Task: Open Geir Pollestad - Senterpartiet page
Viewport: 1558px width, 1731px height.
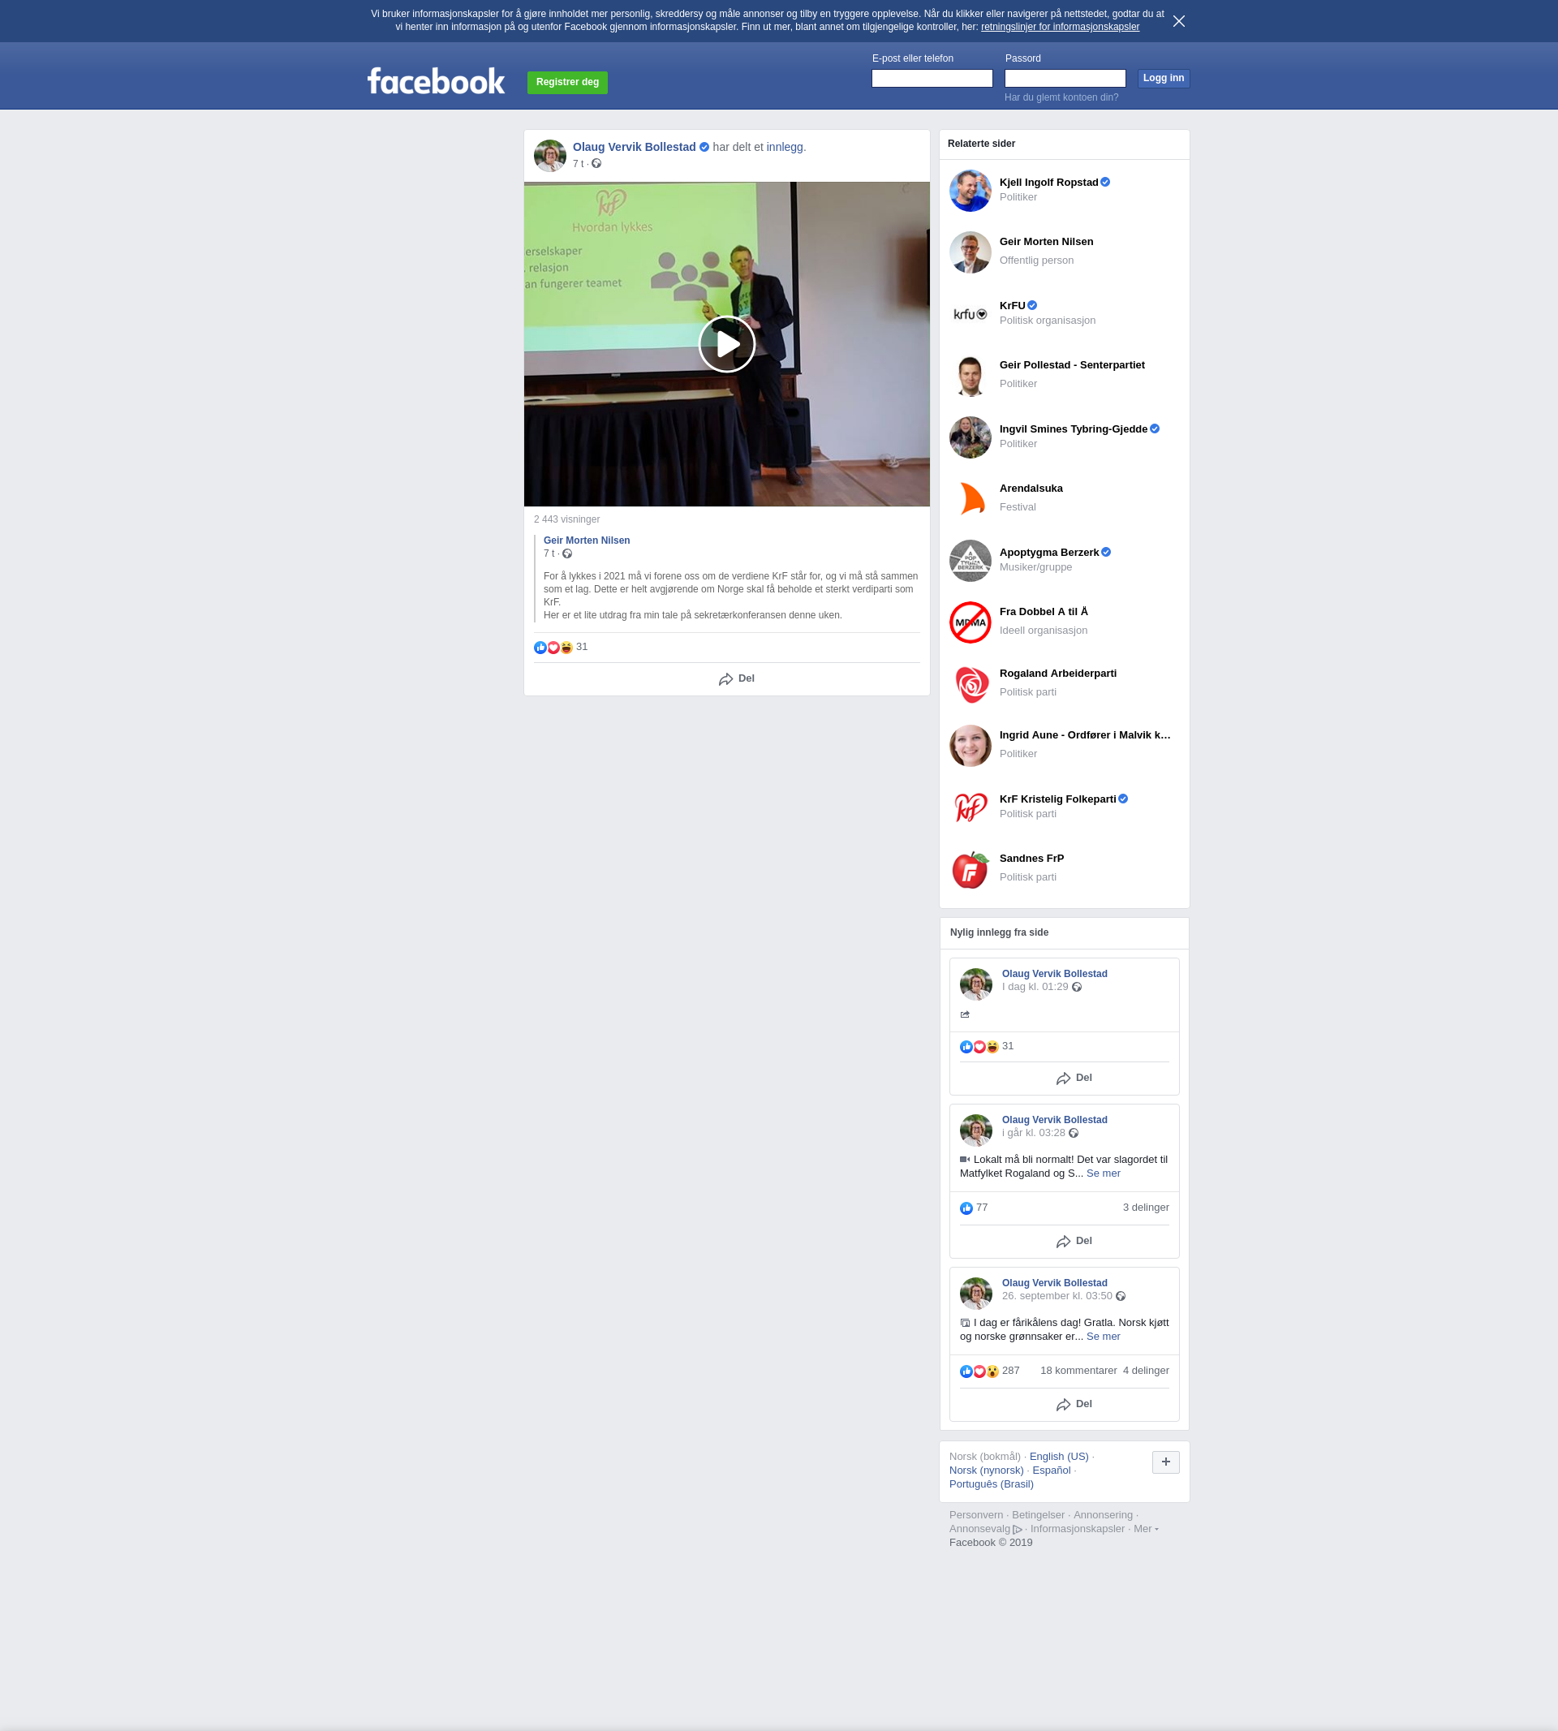Action: click(x=1072, y=364)
